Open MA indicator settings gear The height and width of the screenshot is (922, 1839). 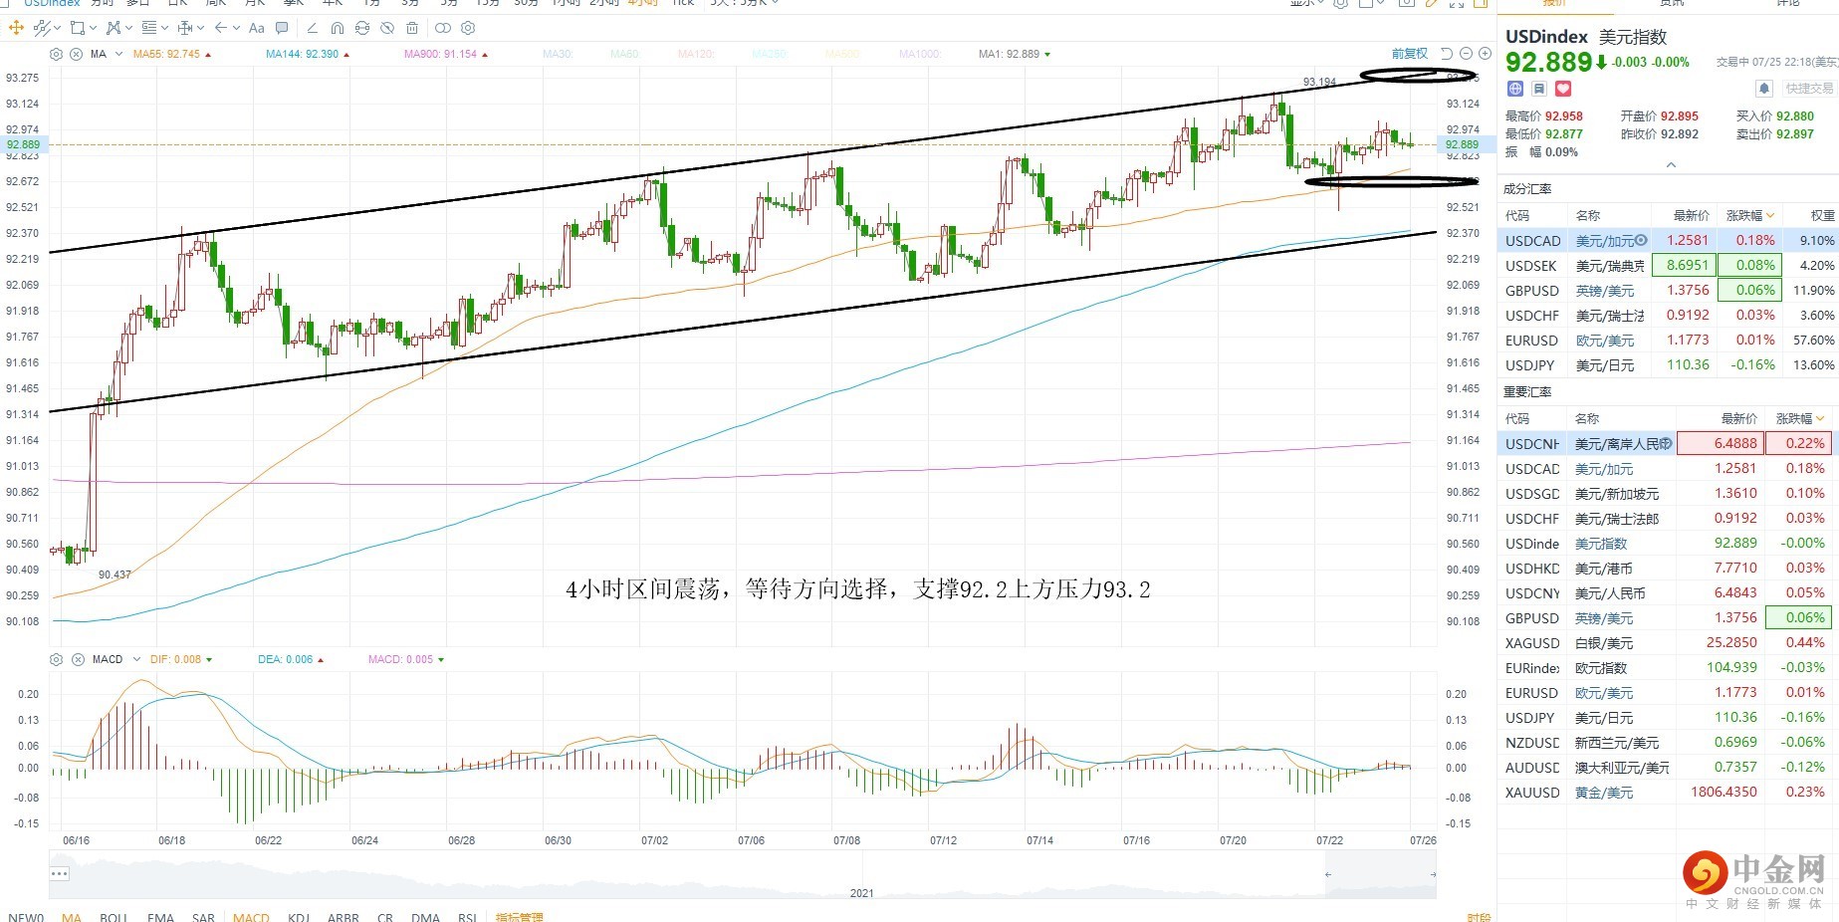pos(57,54)
